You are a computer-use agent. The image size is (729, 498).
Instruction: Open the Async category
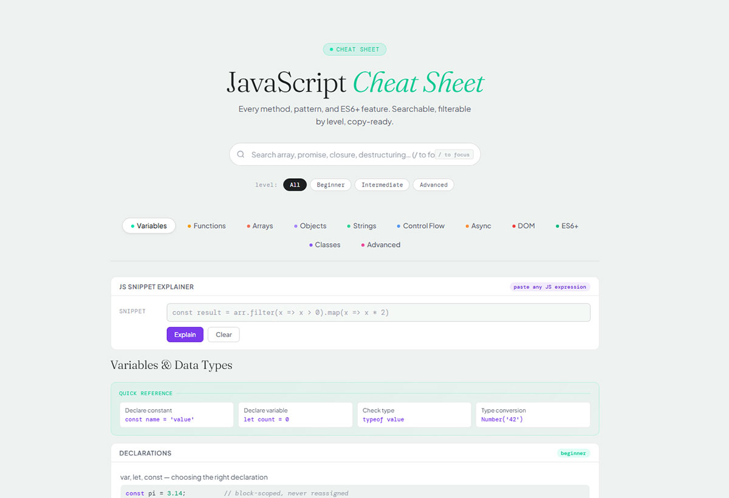pos(478,226)
